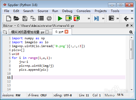Click the scroll up arrow of editor

[x=132, y=37]
